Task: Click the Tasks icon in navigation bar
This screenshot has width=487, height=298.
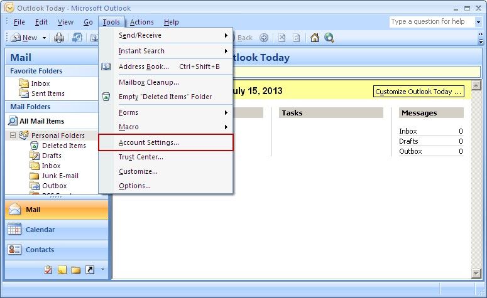Action: (x=48, y=270)
